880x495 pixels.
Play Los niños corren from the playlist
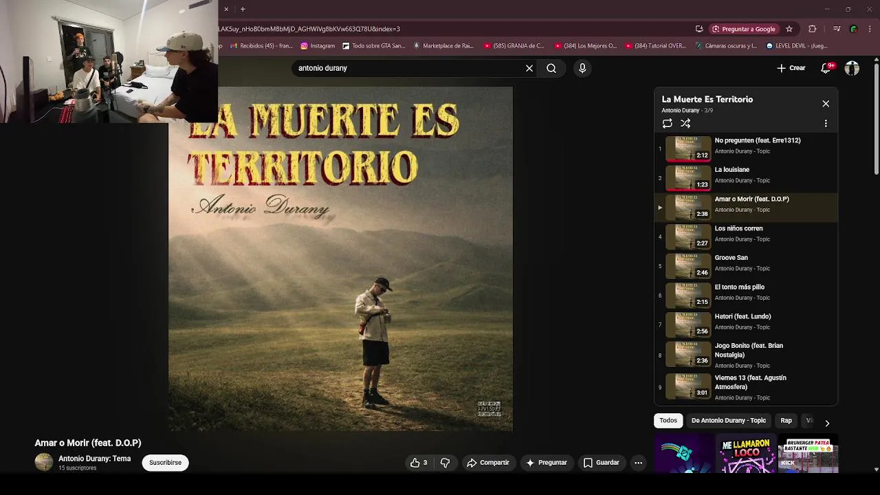pos(746,236)
